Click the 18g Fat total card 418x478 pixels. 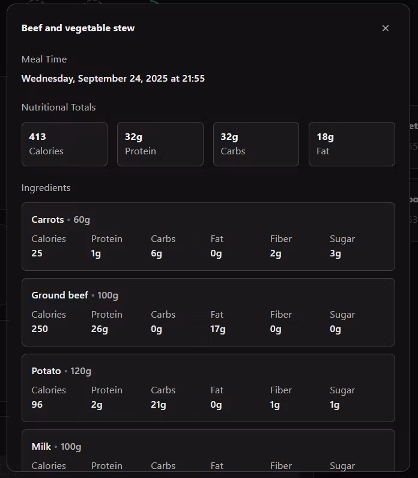coord(351,144)
